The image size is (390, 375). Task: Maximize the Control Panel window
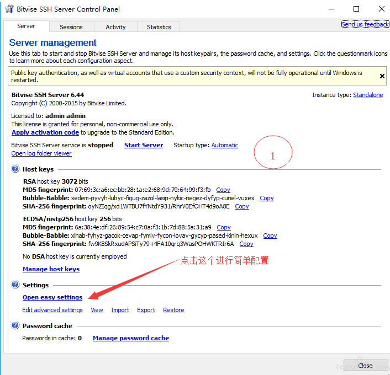[356, 9]
